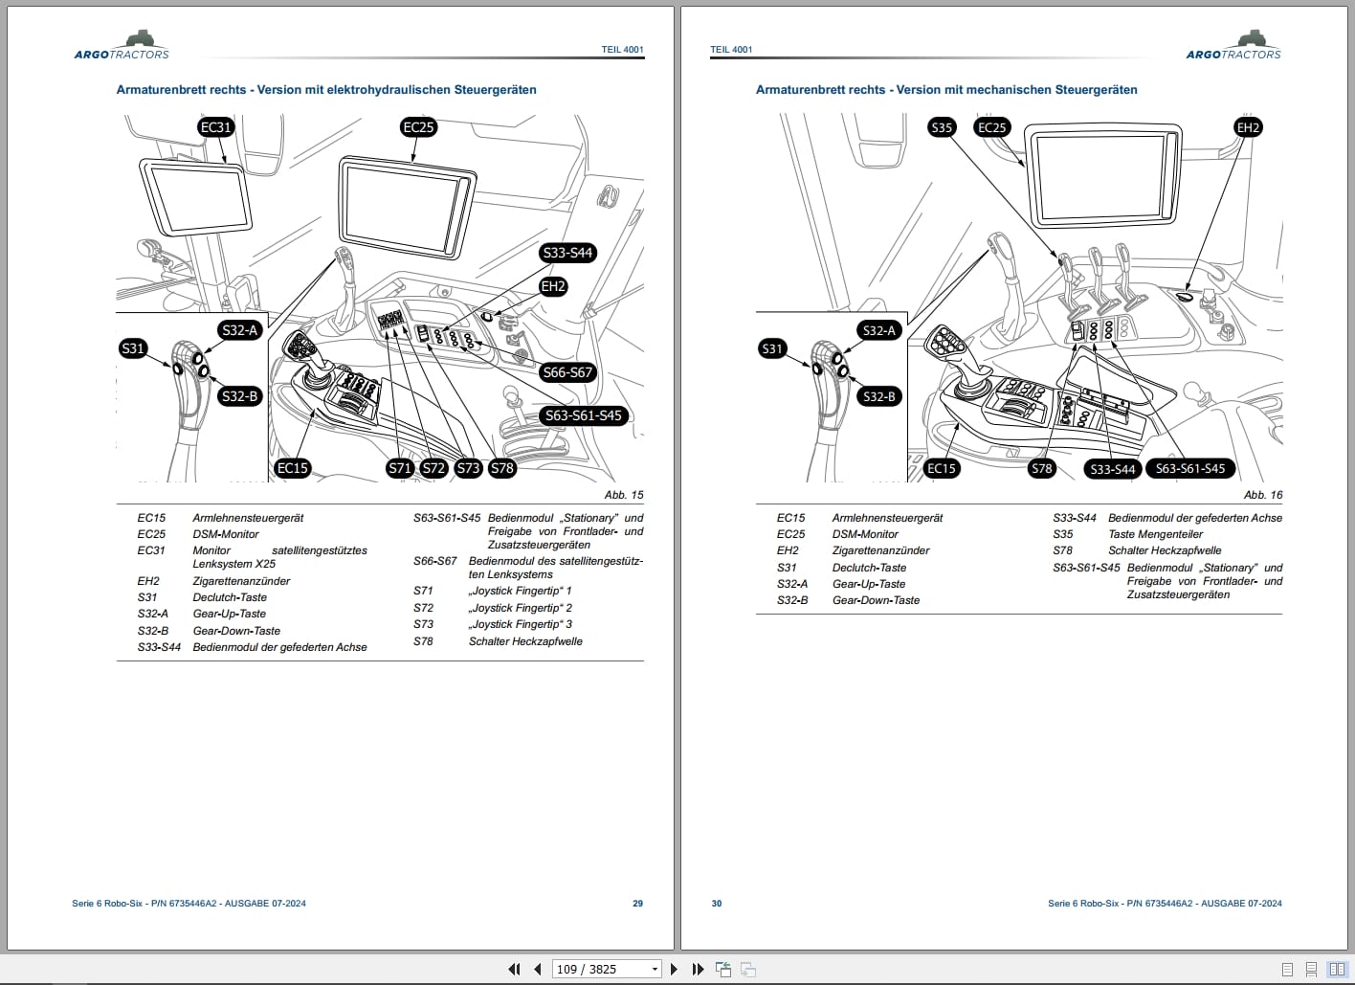Click the 'Abb. 15' figure caption

624,495
